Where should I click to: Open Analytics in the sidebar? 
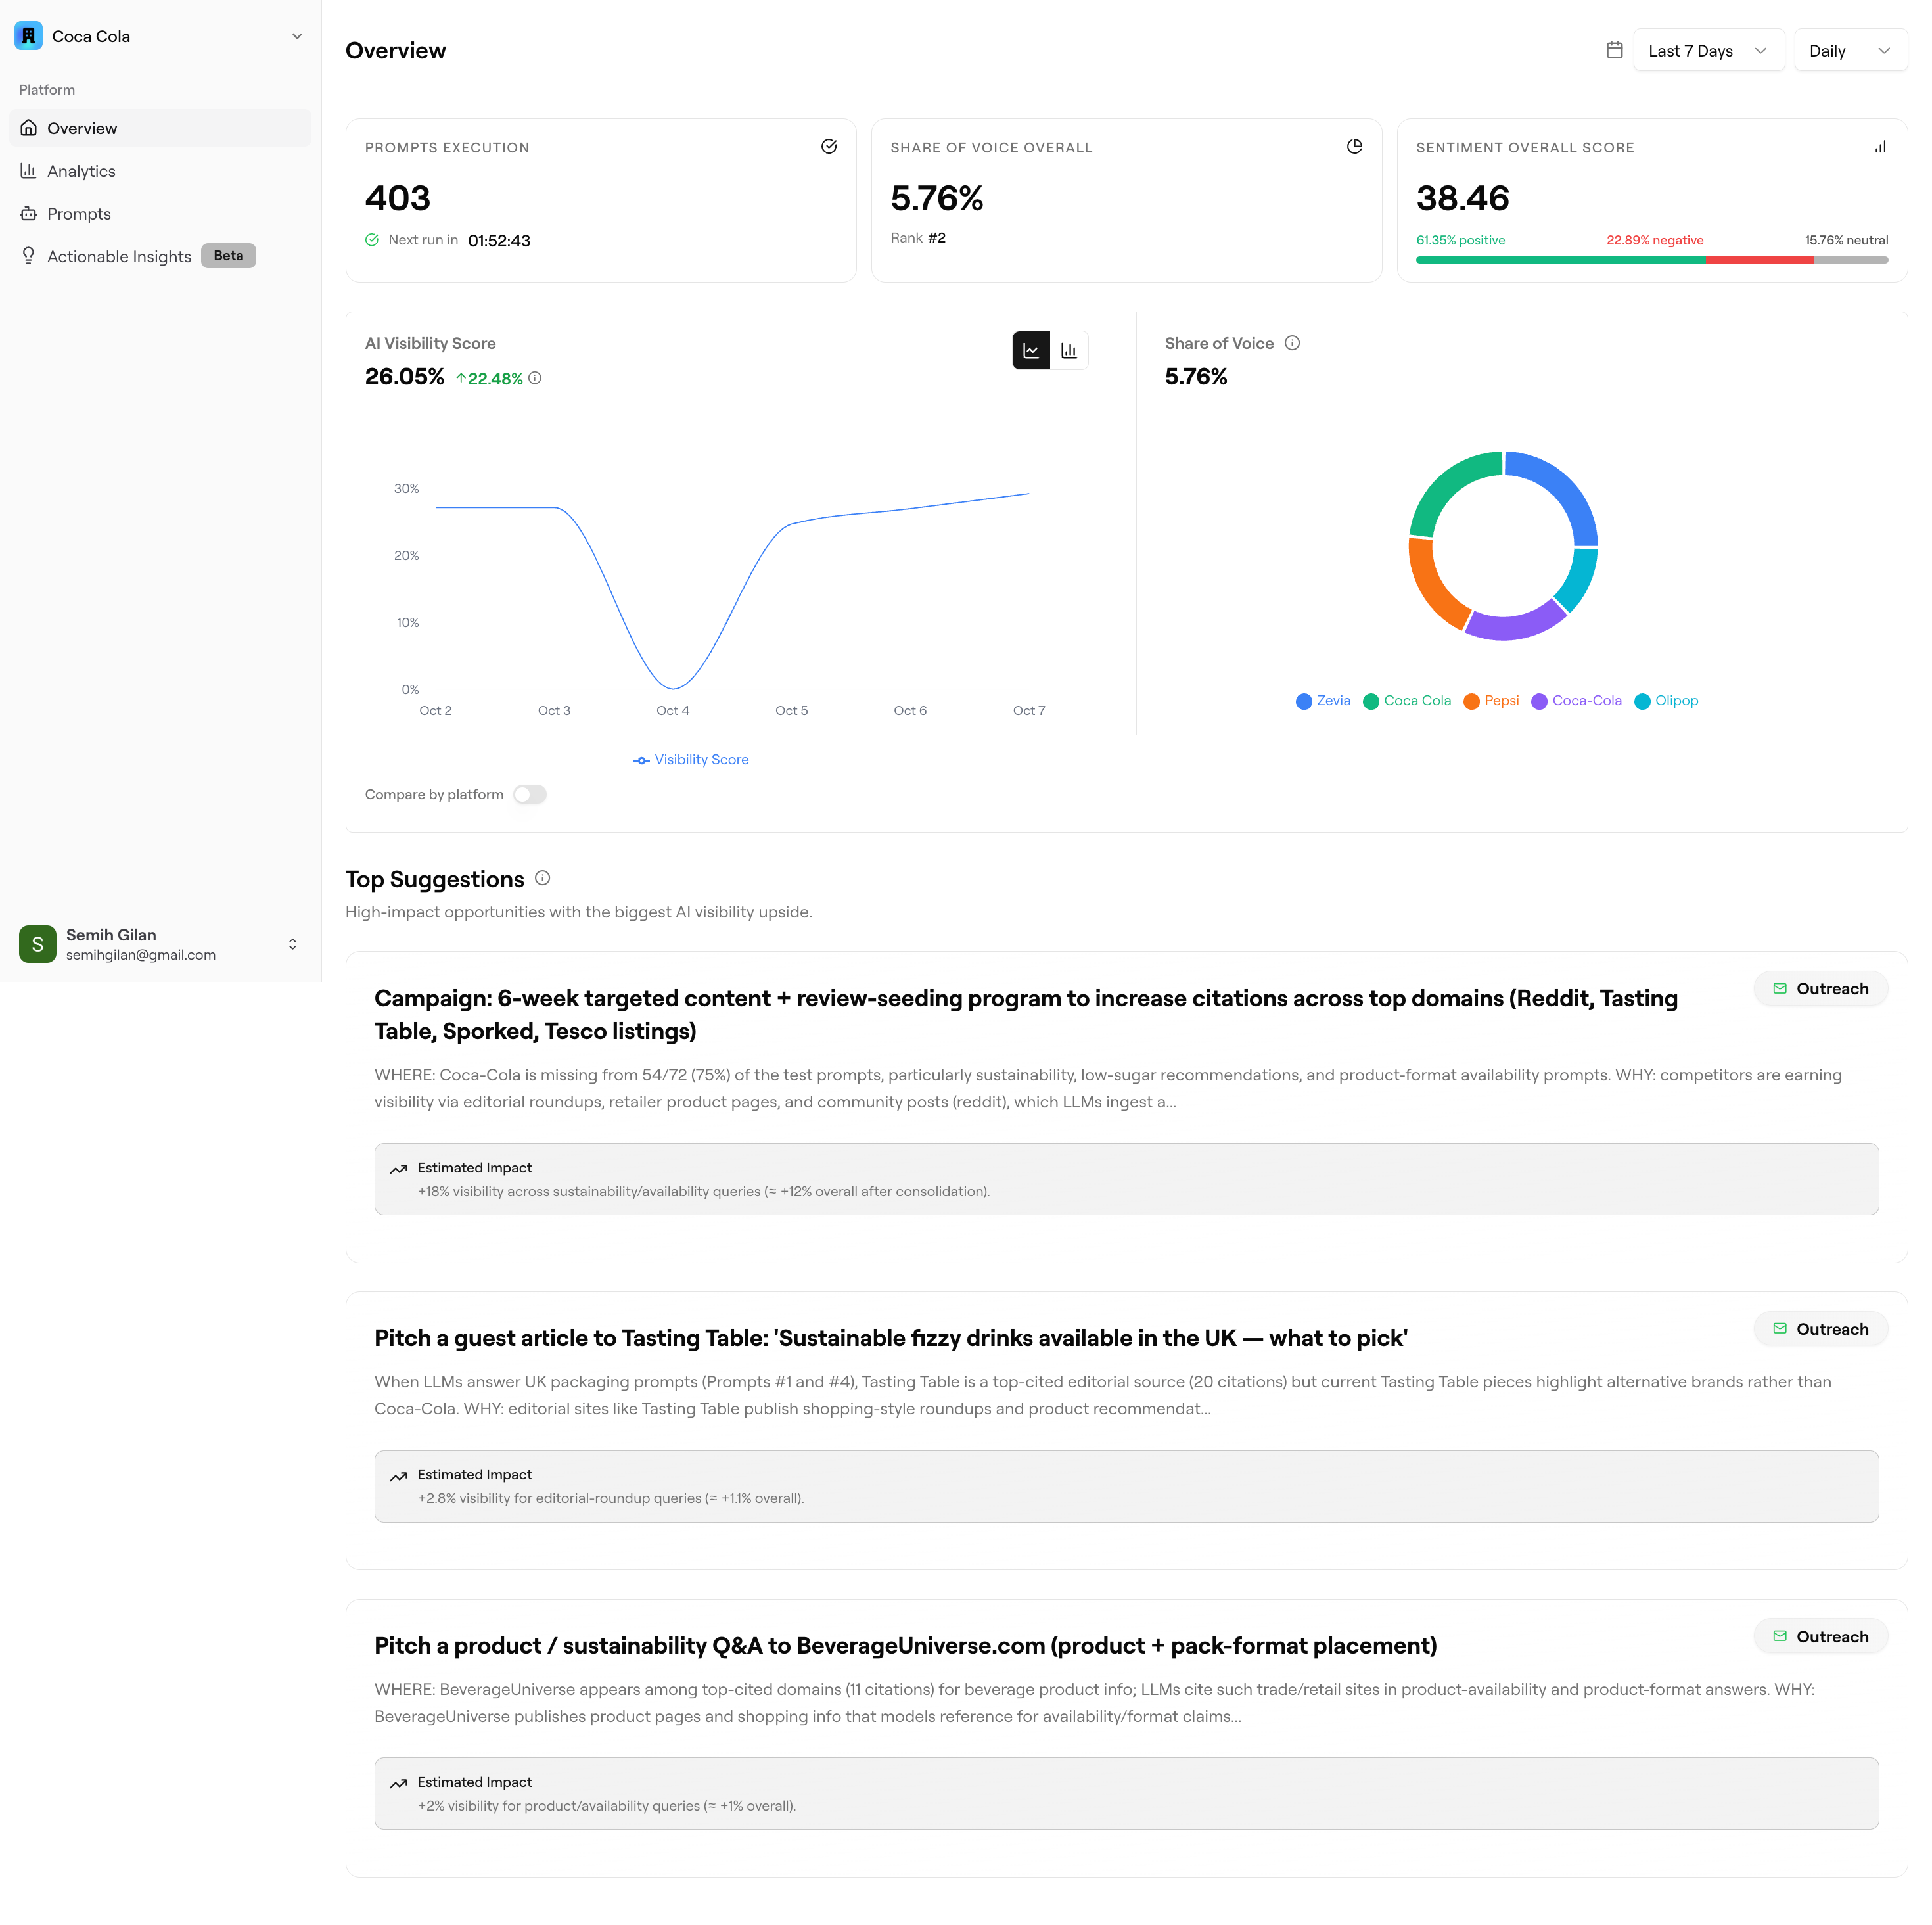(x=81, y=171)
